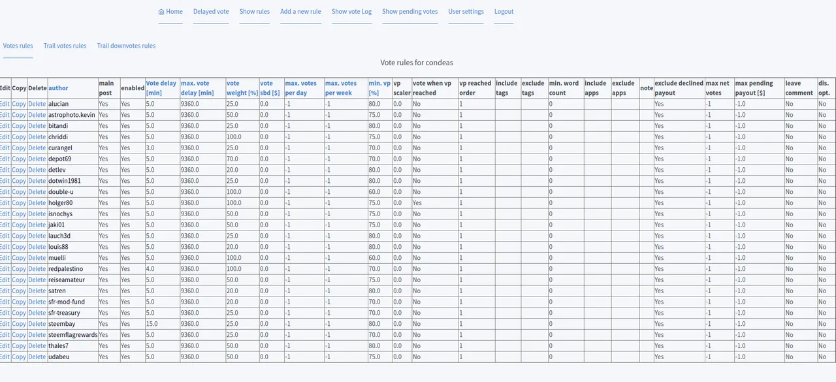Image resolution: width=836 pixels, height=382 pixels.
Task: Edit the thales7 rule
Action: pos(5,346)
